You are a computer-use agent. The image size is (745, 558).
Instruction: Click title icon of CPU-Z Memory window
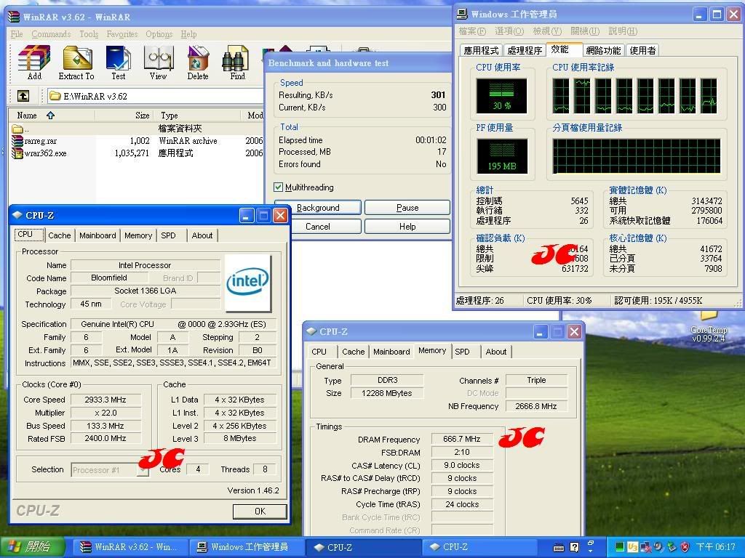click(311, 331)
